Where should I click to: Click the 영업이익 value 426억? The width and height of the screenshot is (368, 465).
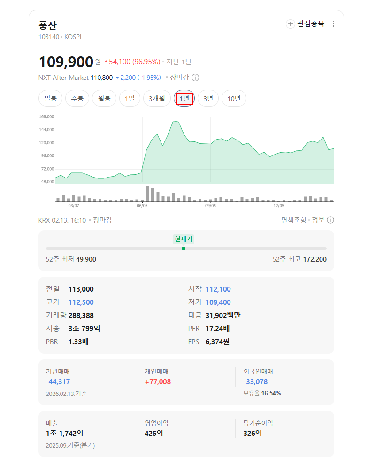154,433
